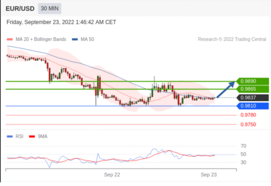
Task: Toggle the RSI legend entry
Action: click(x=15, y=136)
